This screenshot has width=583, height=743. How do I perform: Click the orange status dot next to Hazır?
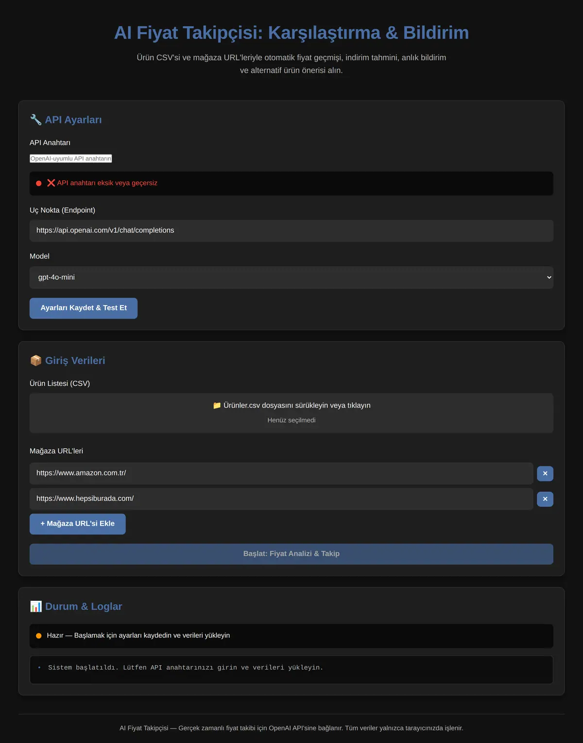pos(39,635)
